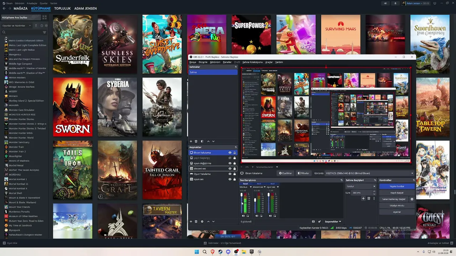Switch Steam library to grid view
The image size is (456, 256).
(45, 17)
